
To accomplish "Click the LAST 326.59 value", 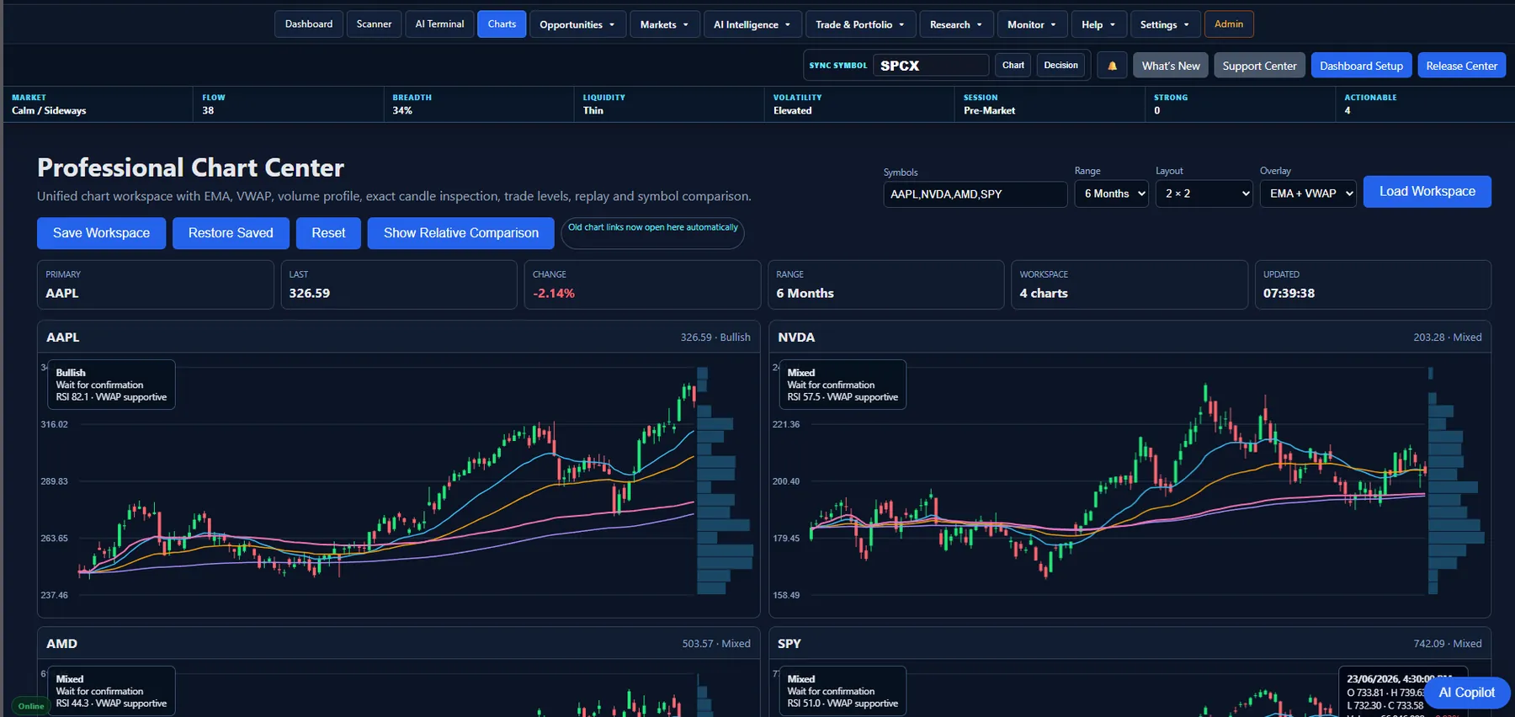I will click(x=310, y=294).
